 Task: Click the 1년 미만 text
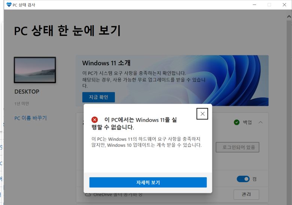22,103
